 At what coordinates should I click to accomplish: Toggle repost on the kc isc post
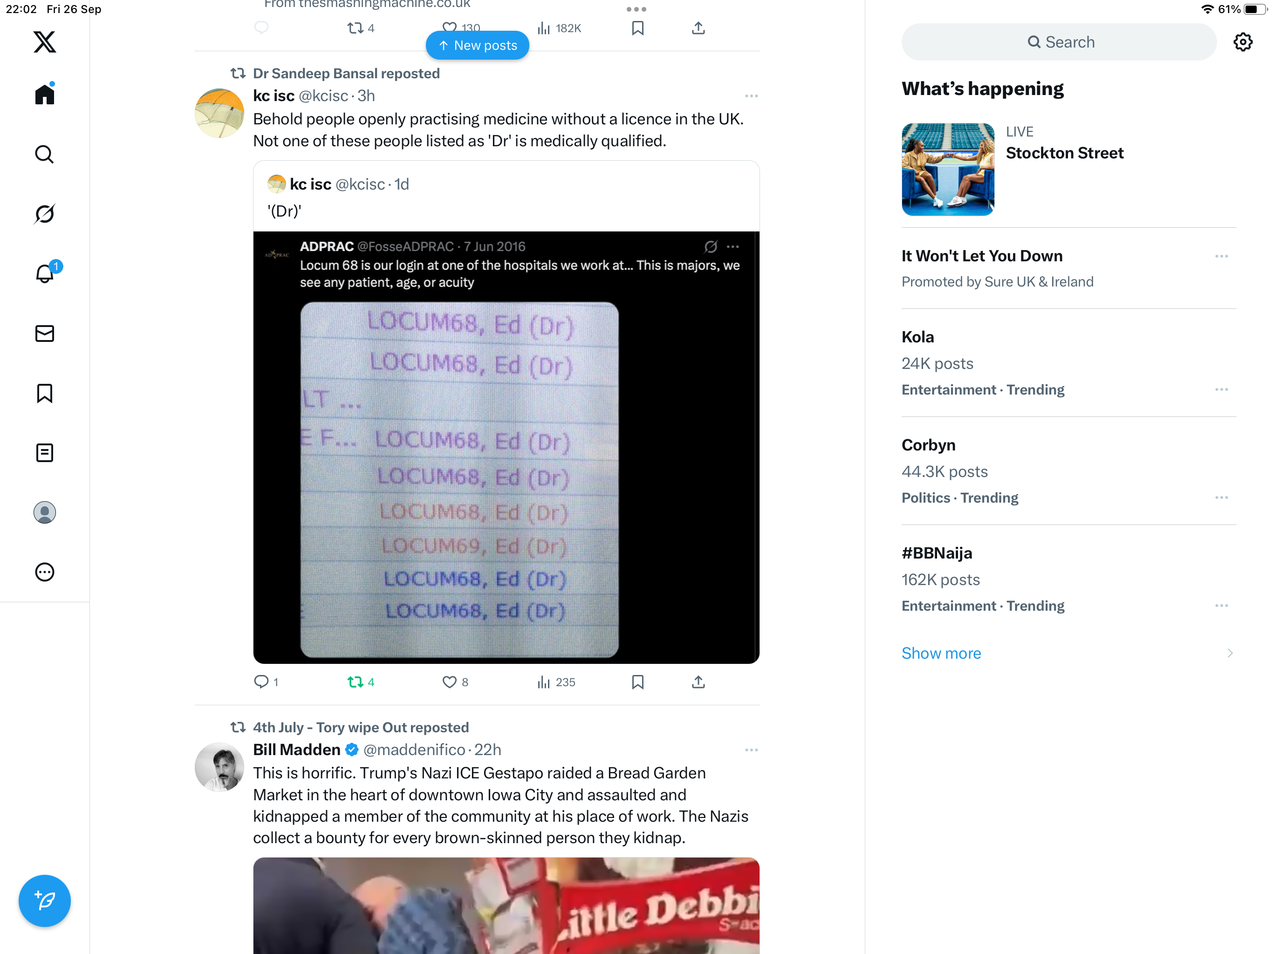click(361, 682)
